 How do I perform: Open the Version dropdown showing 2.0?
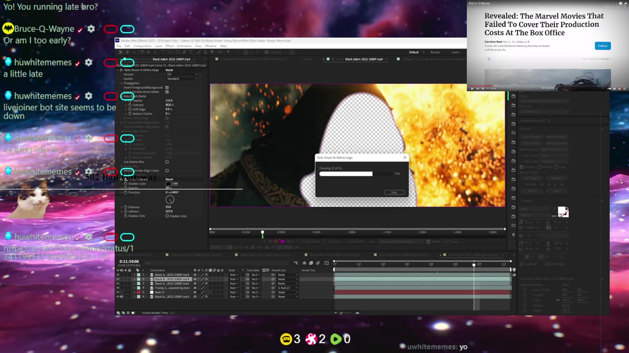[x=182, y=74]
